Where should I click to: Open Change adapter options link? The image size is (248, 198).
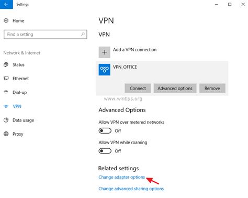(122, 177)
